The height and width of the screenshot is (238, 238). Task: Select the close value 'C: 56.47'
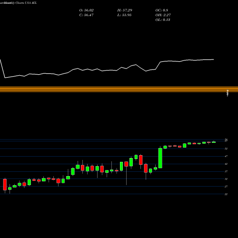(x=86, y=15)
